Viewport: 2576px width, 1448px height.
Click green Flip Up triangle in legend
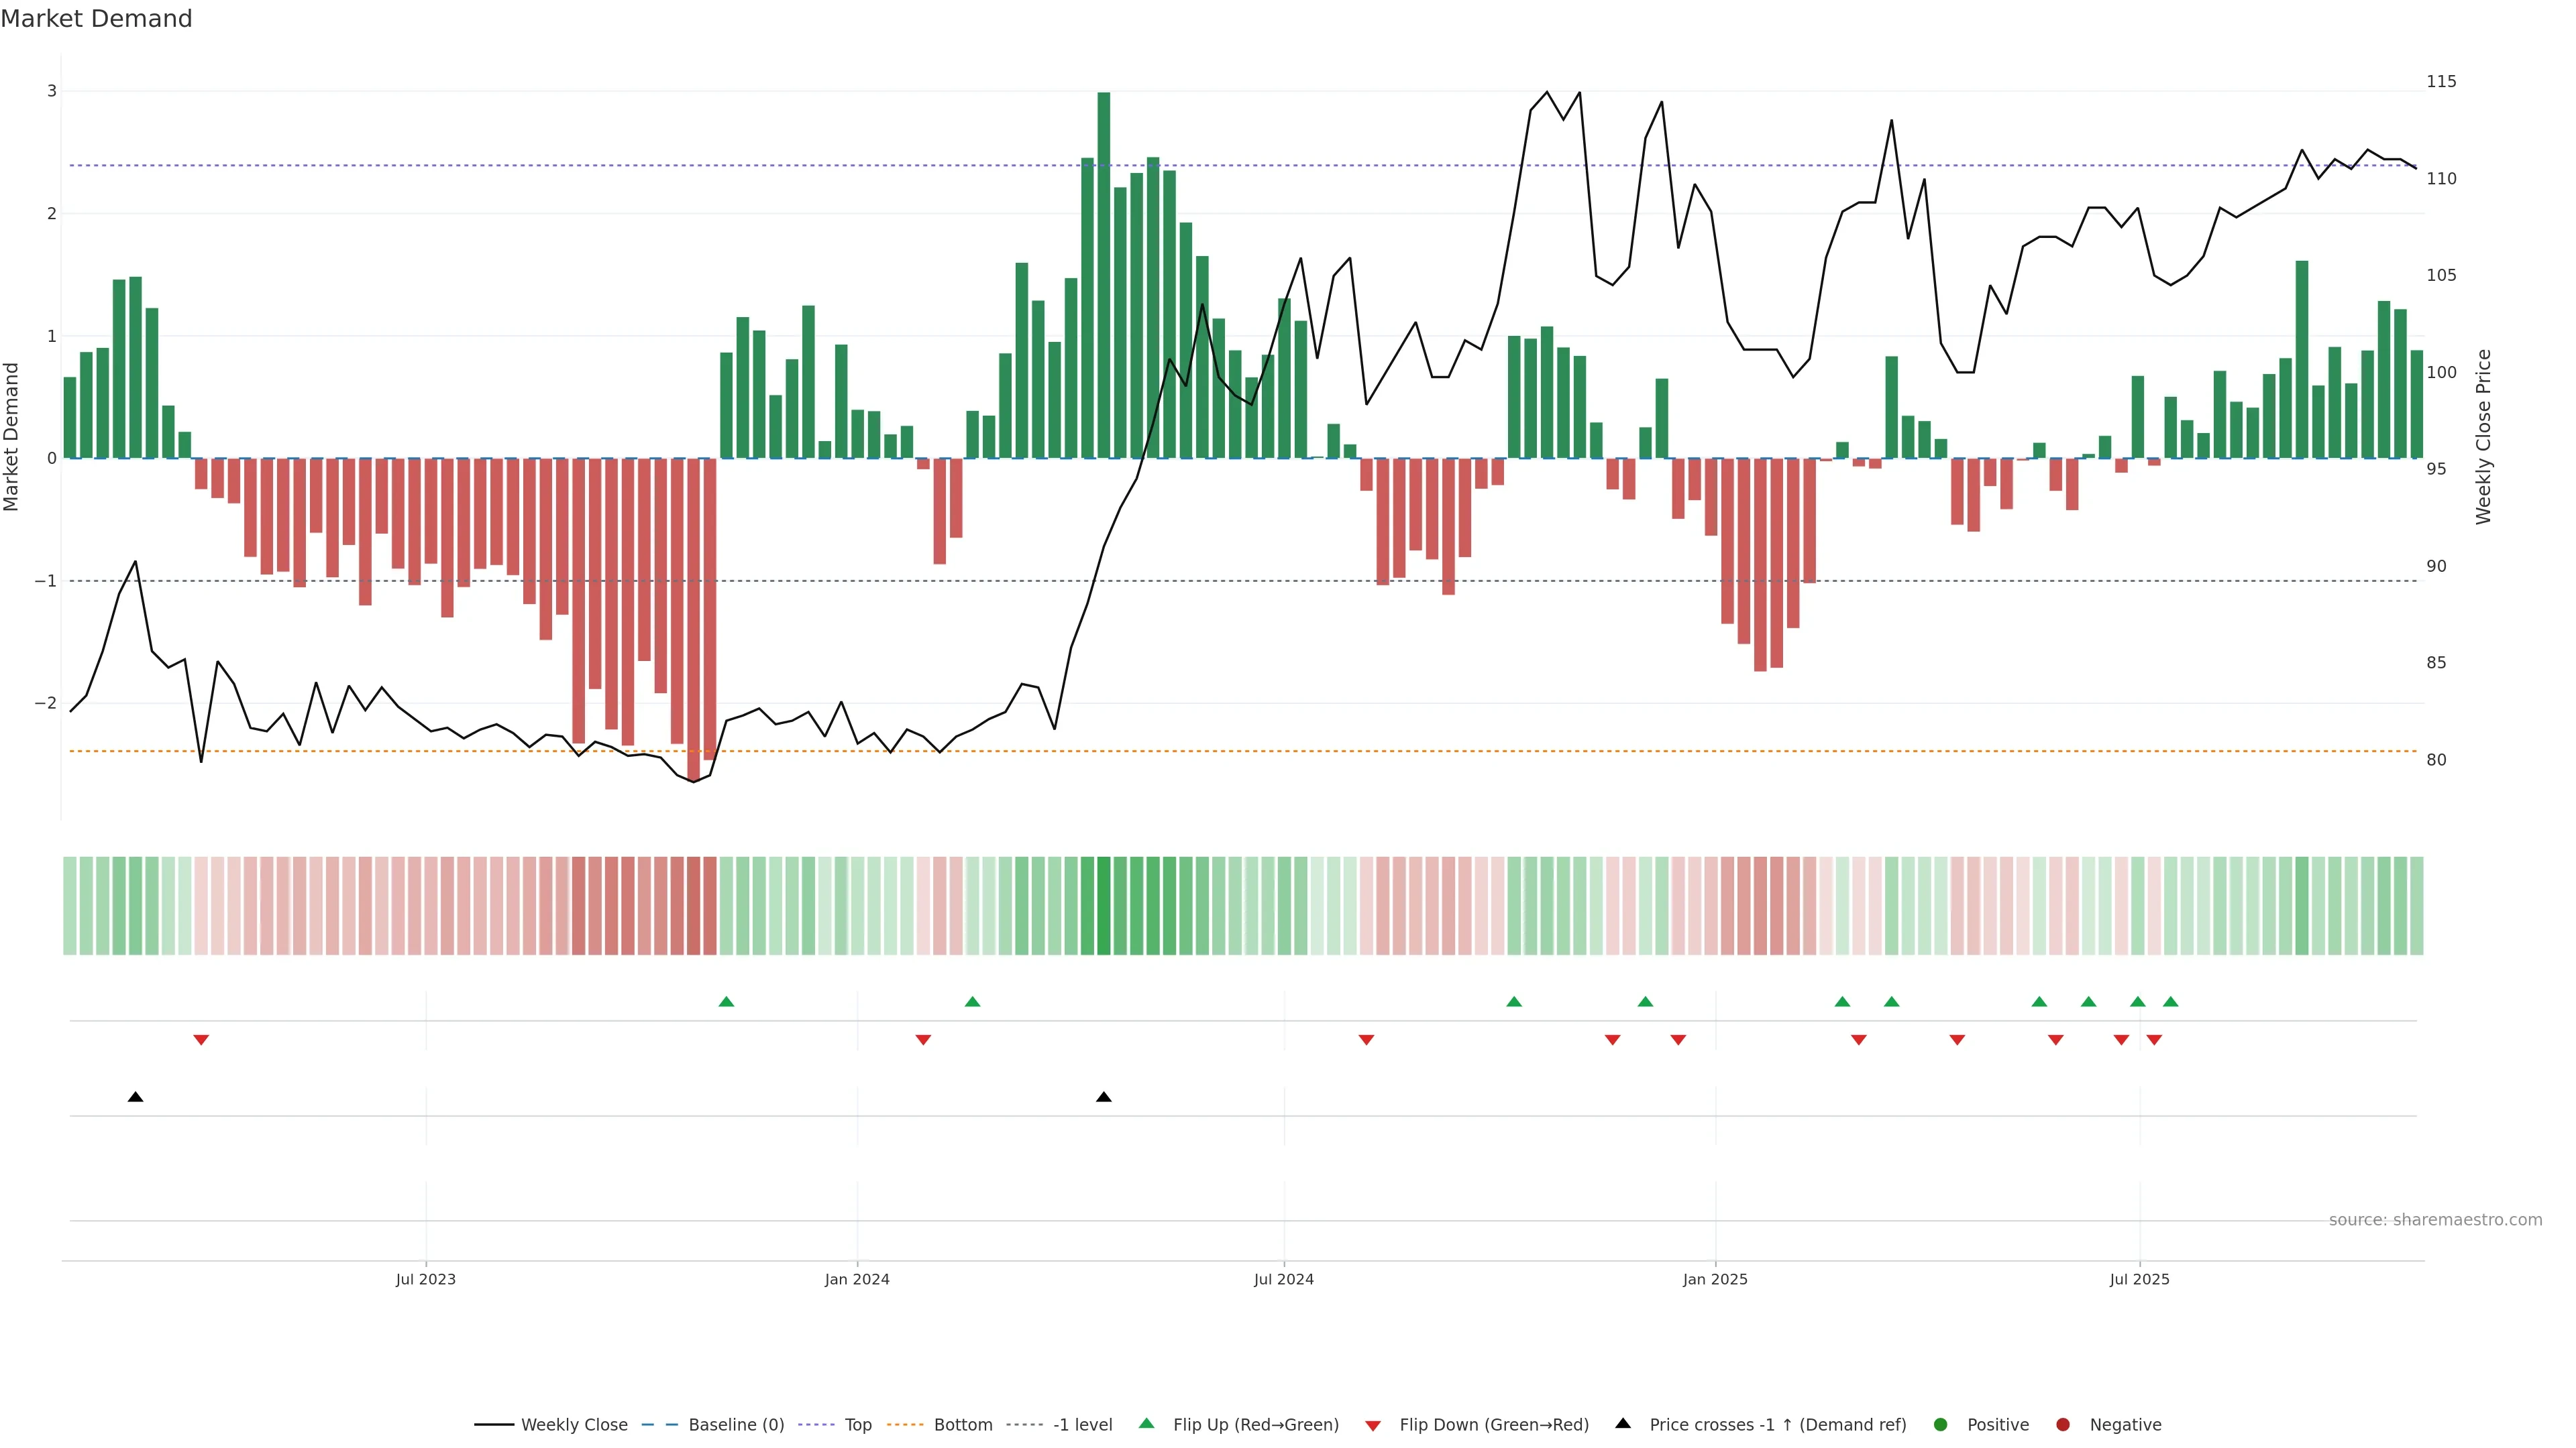(1147, 1423)
